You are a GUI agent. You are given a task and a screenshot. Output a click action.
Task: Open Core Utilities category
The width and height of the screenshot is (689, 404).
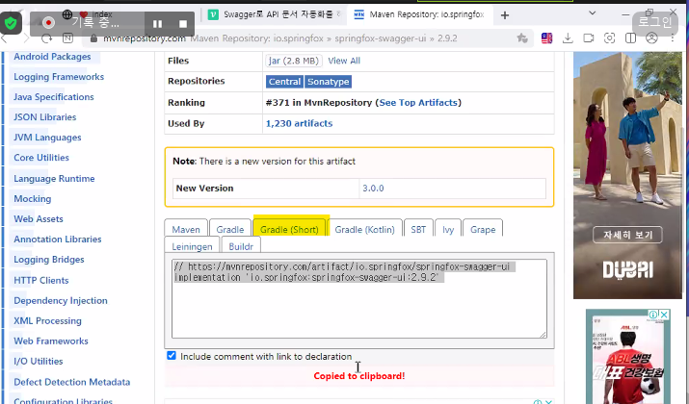pos(41,158)
